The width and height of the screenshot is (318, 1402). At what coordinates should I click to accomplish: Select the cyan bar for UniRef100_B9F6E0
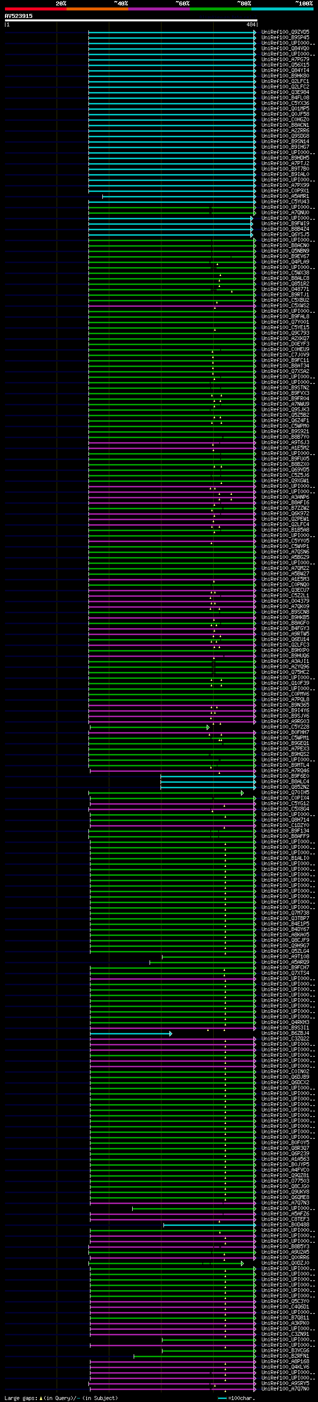coord(208,776)
